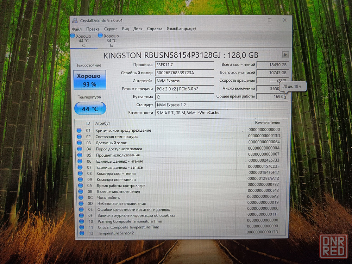Click raw value 000000024E6733

(264, 160)
